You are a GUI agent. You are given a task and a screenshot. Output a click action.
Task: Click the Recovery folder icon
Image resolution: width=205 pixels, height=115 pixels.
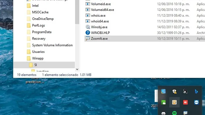pyautogui.click(x=29, y=39)
